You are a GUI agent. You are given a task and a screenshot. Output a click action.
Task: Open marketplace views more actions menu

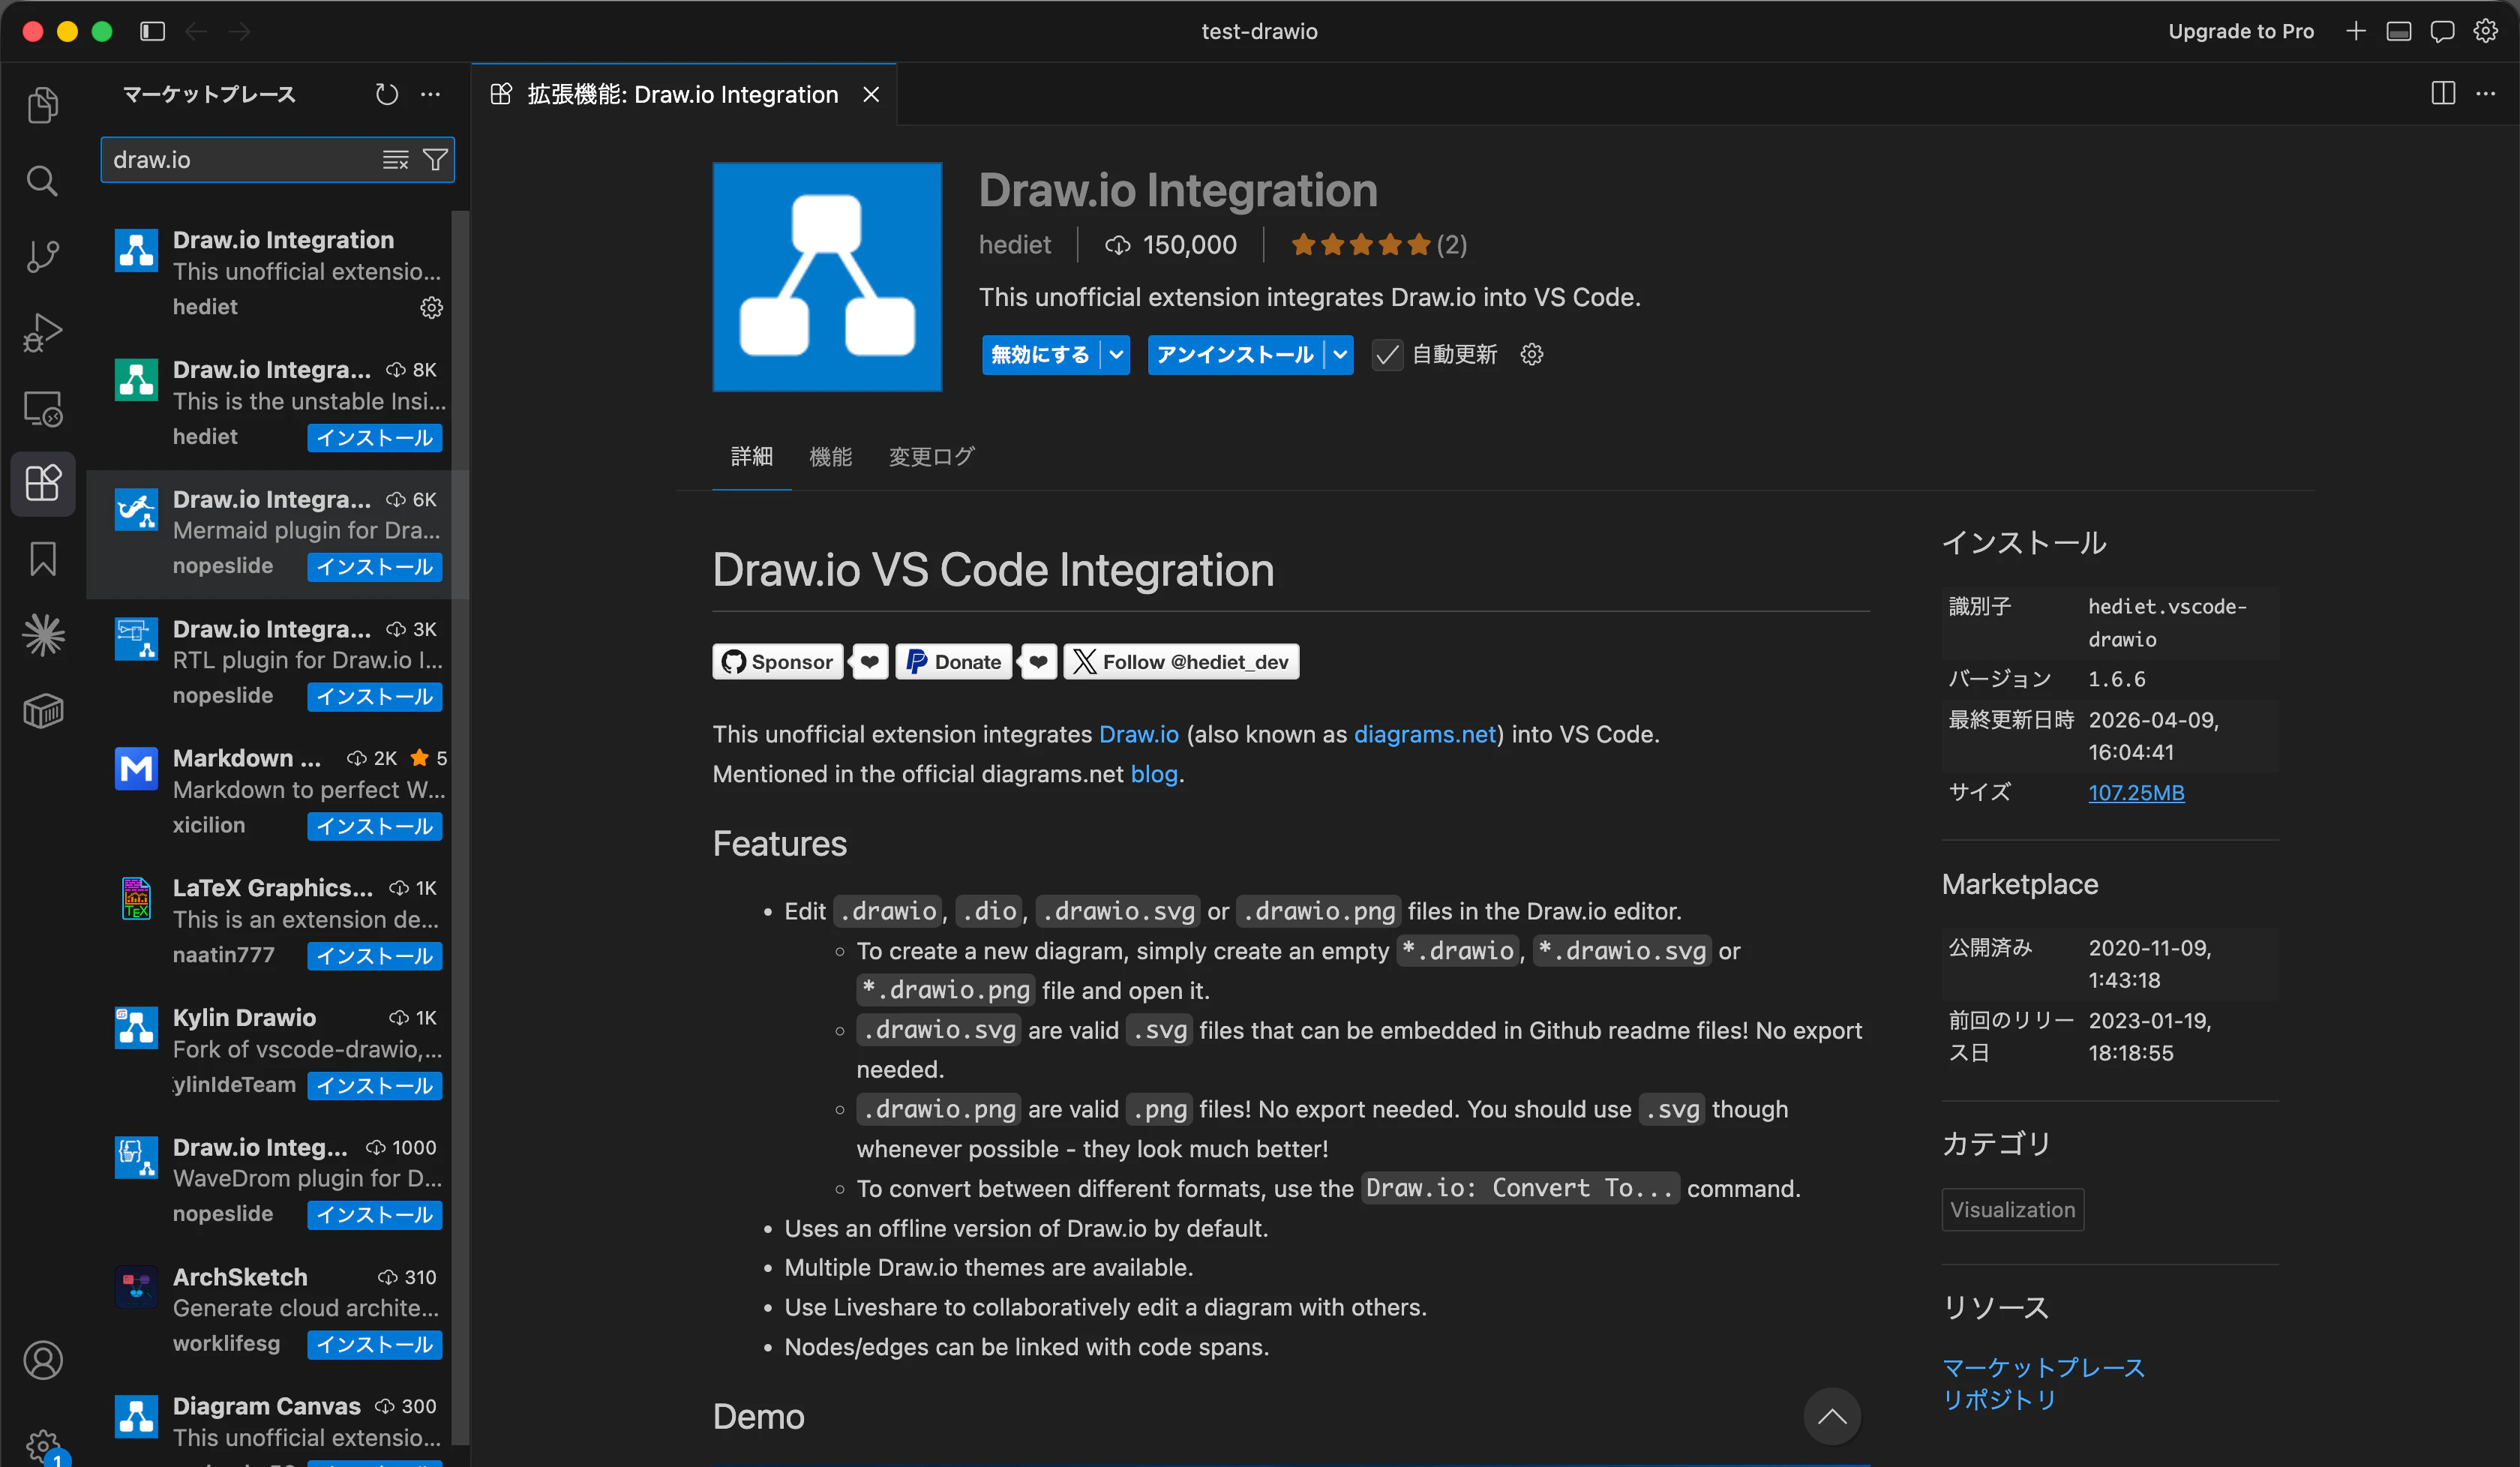tap(431, 94)
